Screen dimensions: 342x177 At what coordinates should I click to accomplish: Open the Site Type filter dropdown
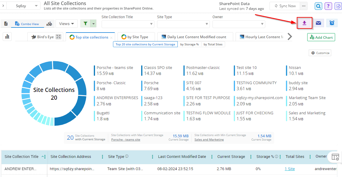(x=183, y=24)
